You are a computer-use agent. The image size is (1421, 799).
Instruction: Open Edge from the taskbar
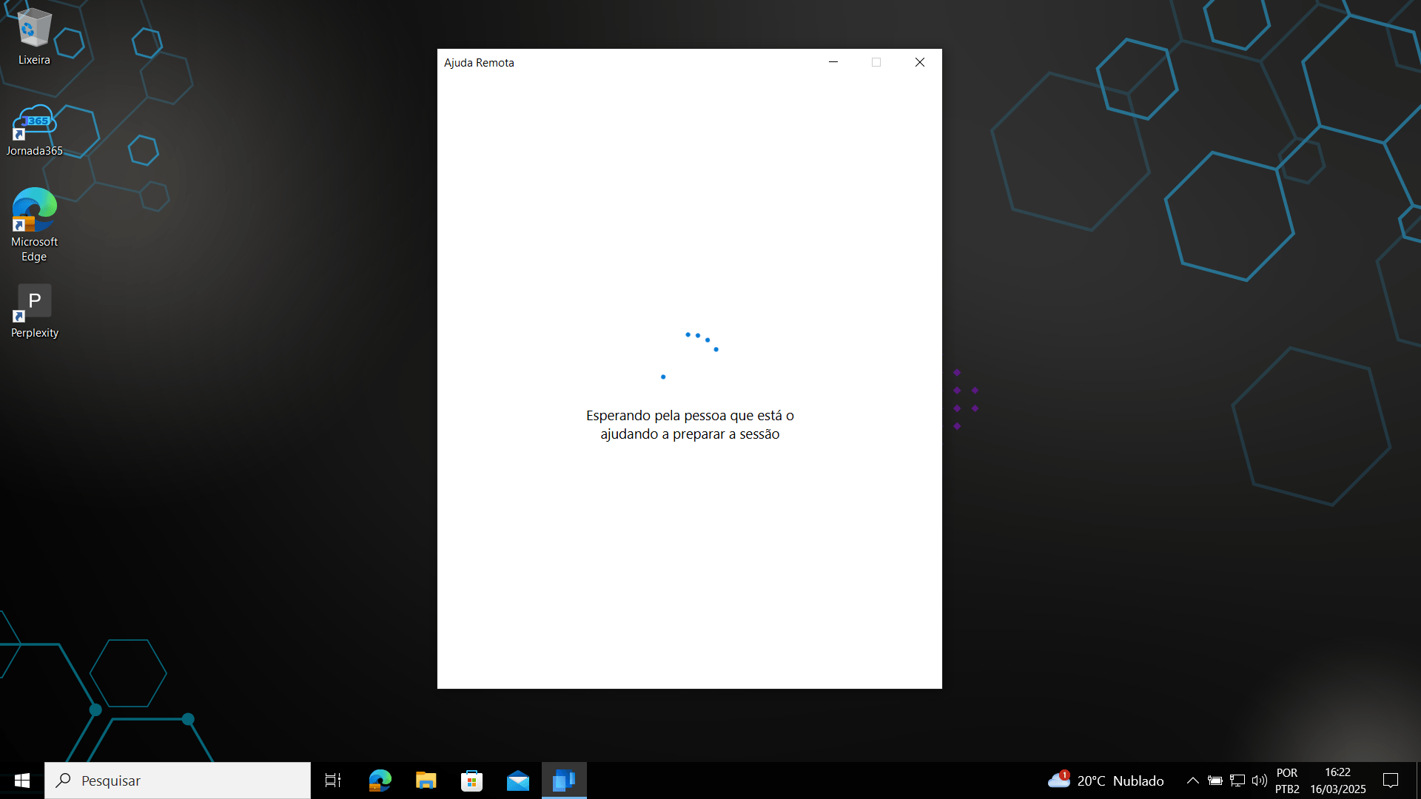(x=380, y=781)
